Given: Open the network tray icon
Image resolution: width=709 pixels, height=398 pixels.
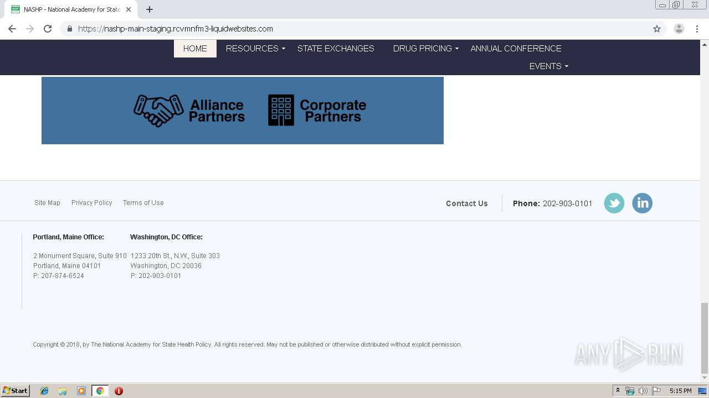Looking at the screenshot, I should coord(630,391).
